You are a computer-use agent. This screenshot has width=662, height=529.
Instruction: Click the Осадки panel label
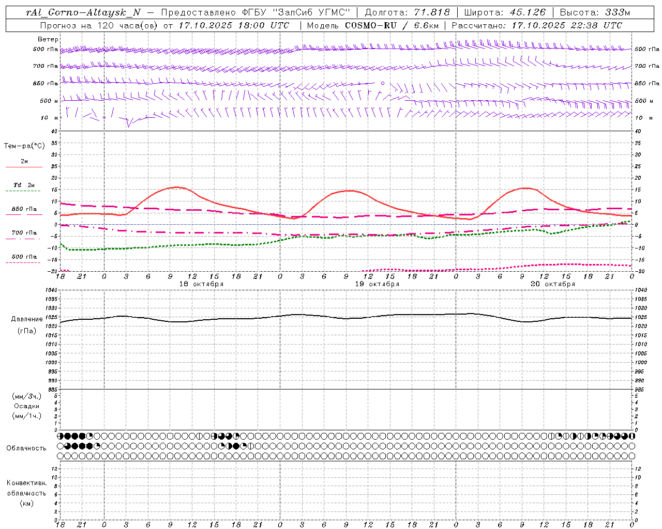[x=27, y=406]
